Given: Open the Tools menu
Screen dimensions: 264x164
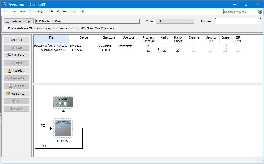Looking at the screenshot, I should 50,11.
